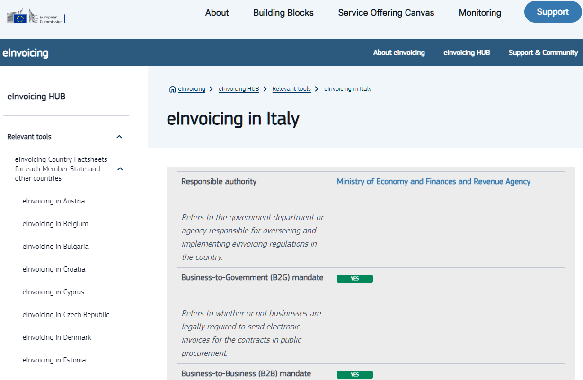Click the breadcrumb arrow after eInvoicing
The image size is (583, 380).
coord(211,89)
